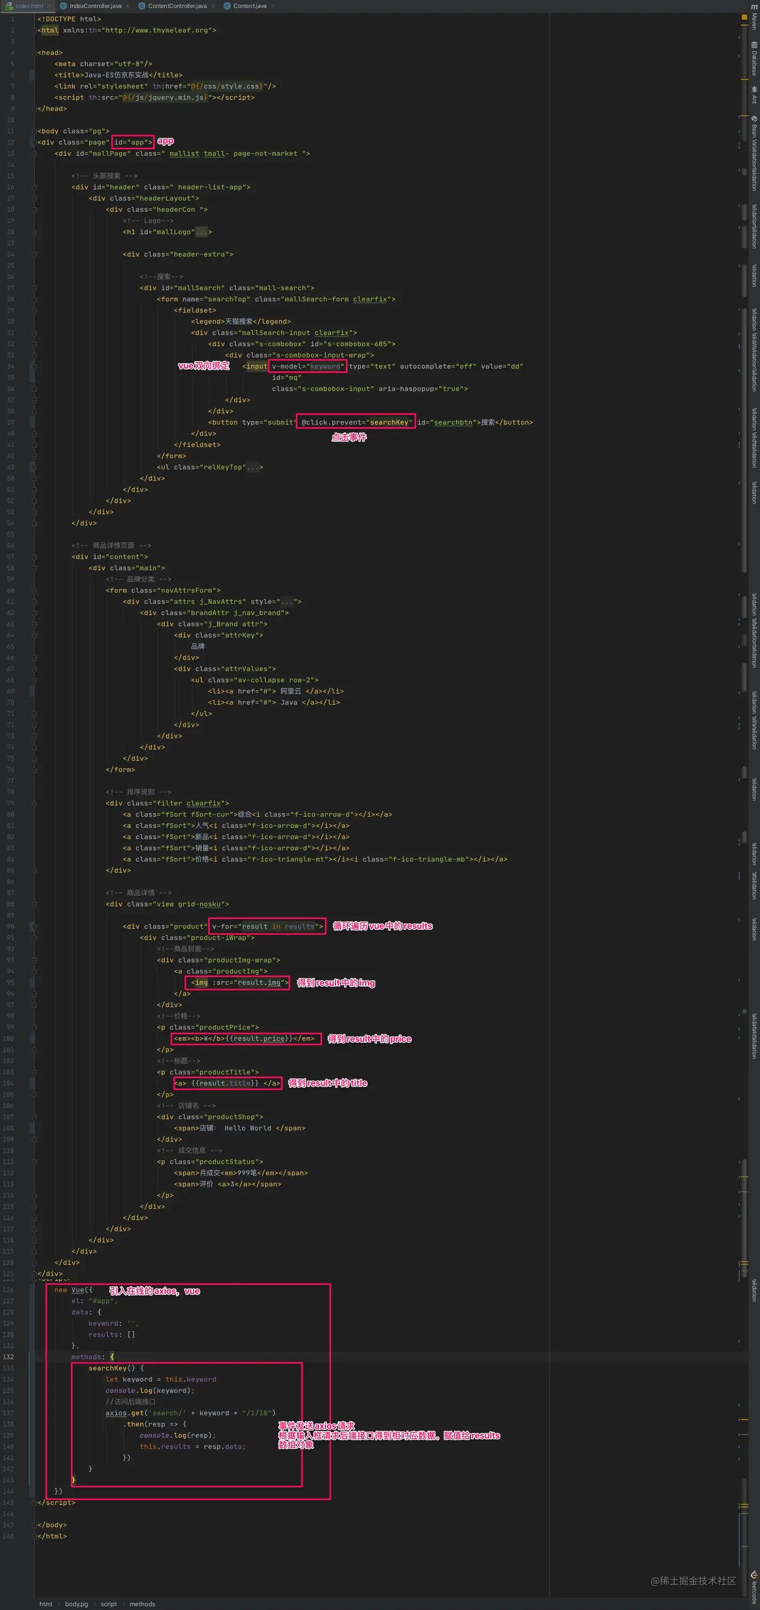
Task: Close the IndexController.java tab
Action: click(127, 6)
